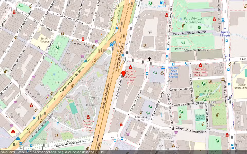247x154 pixels.
Task: Click the Palomar - Gran de Sant Andreu label
Action: [x=173, y=72]
